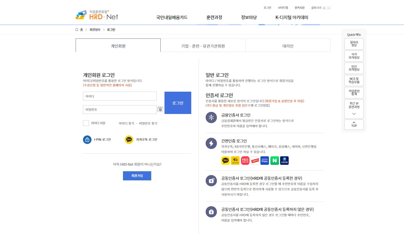Select the KakaoTalk simple authentication icon
Viewport: 404px width, 250px height.
pyautogui.click(x=225, y=160)
